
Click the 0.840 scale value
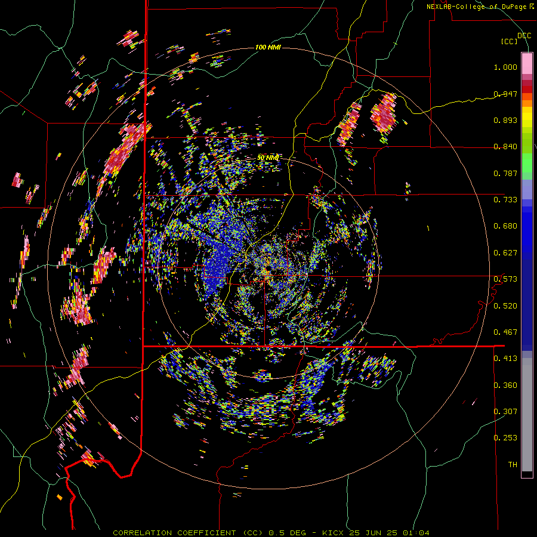pos(505,147)
